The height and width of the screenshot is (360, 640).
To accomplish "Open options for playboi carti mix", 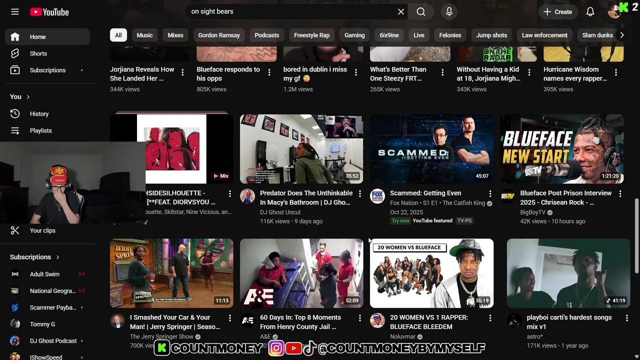I will (626, 318).
